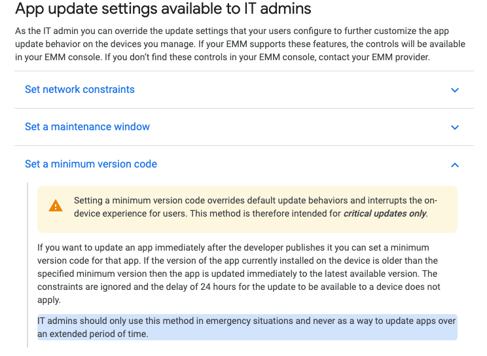Click the App update settings heading
The height and width of the screenshot is (356, 487).
(x=163, y=9)
